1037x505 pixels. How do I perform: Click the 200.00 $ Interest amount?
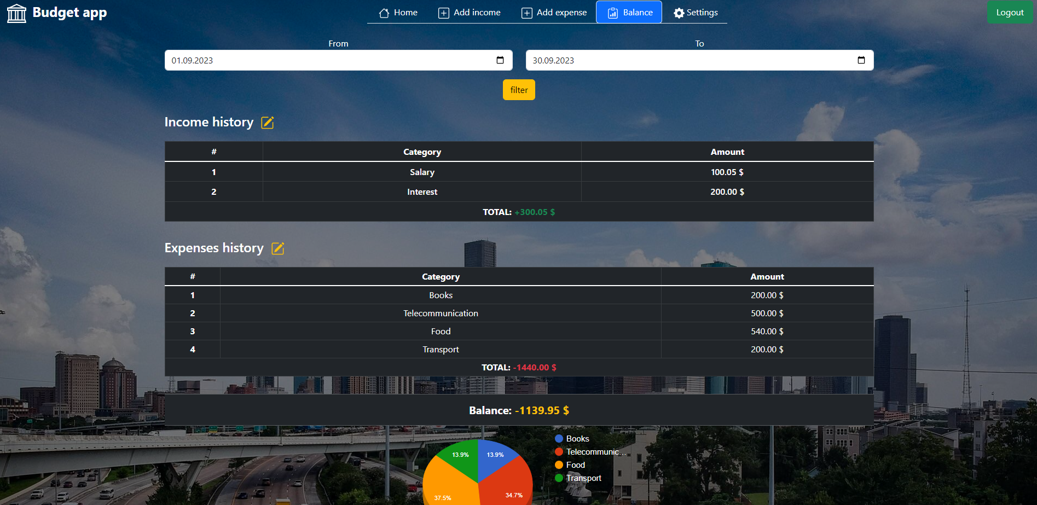[x=727, y=192]
